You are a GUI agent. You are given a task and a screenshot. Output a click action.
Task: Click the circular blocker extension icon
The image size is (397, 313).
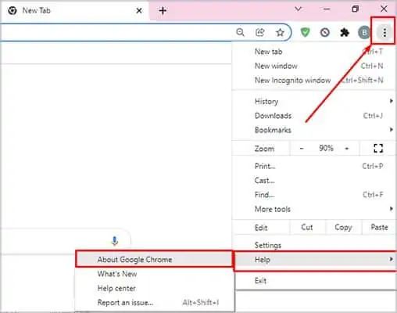325,33
